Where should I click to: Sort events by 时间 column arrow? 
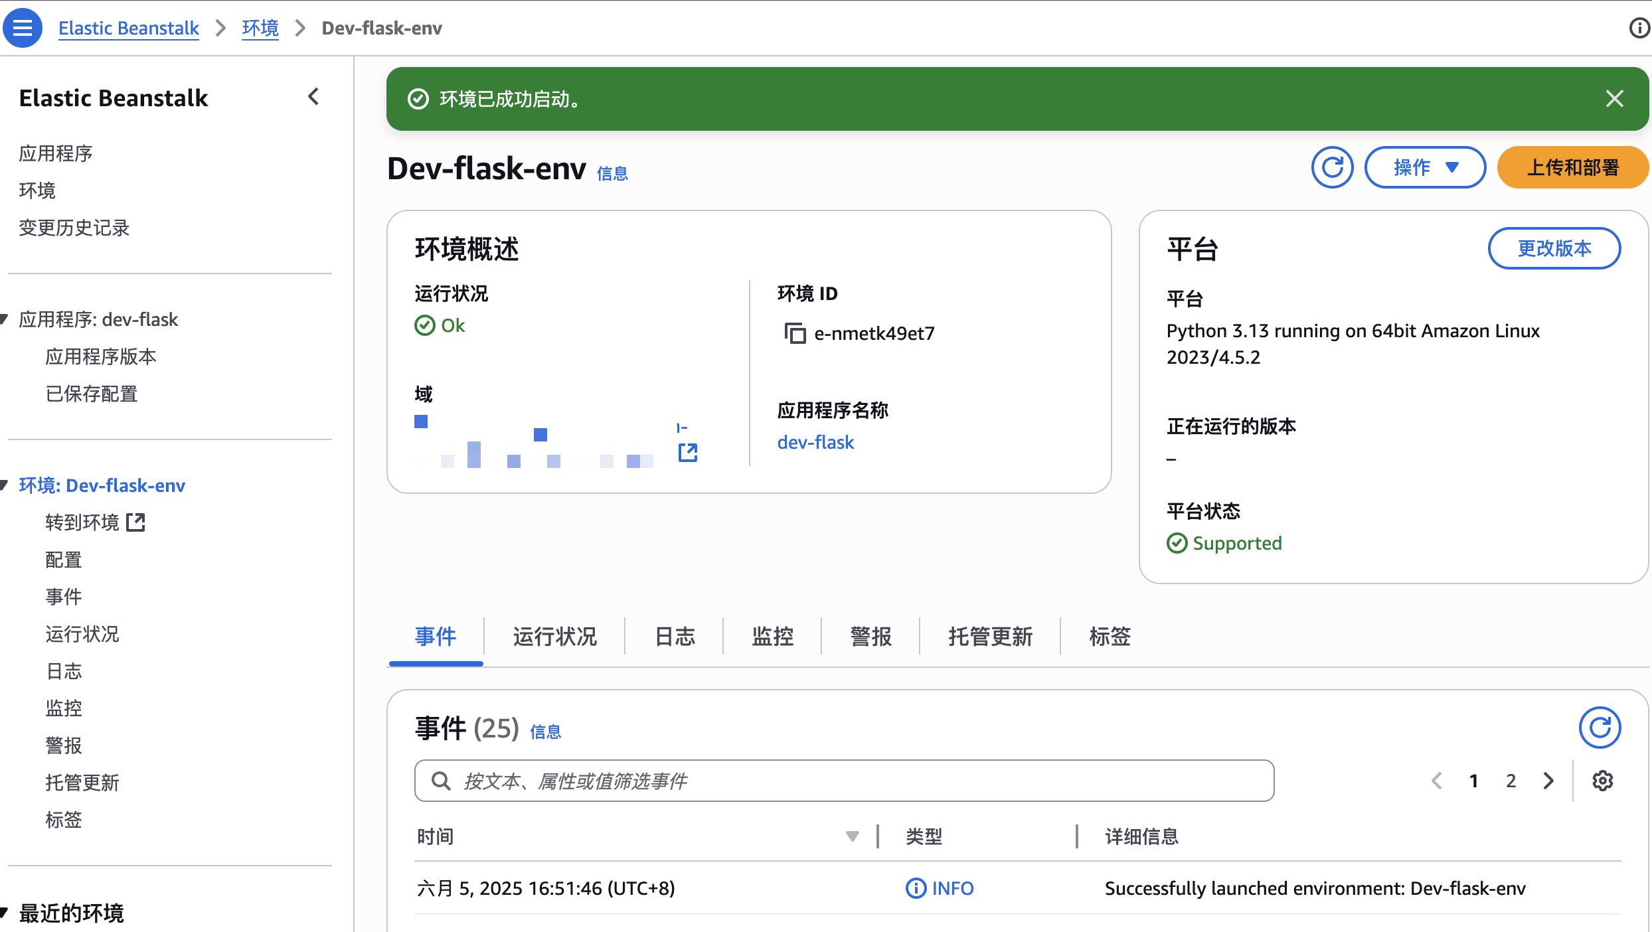[x=853, y=836]
